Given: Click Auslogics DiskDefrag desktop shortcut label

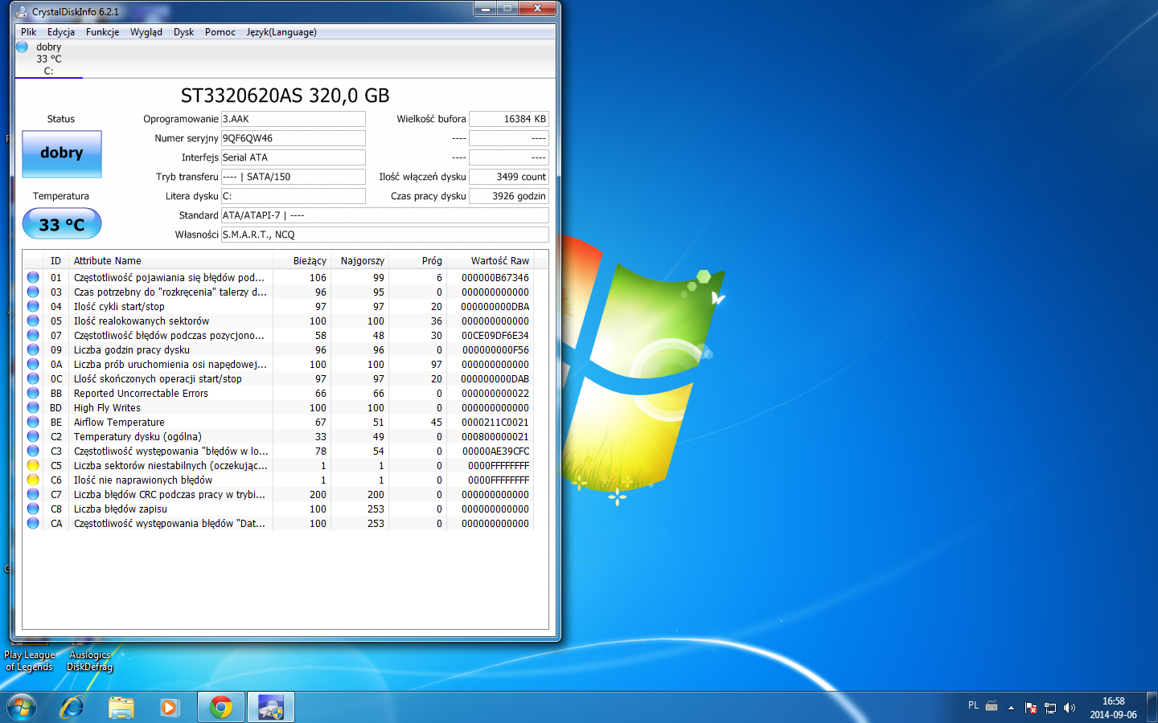Looking at the screenshot, I should (90, 661).
